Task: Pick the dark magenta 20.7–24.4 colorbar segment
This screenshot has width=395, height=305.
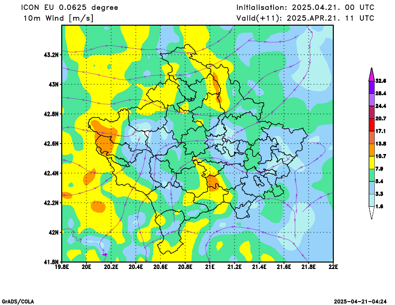Action: [372, 113]
